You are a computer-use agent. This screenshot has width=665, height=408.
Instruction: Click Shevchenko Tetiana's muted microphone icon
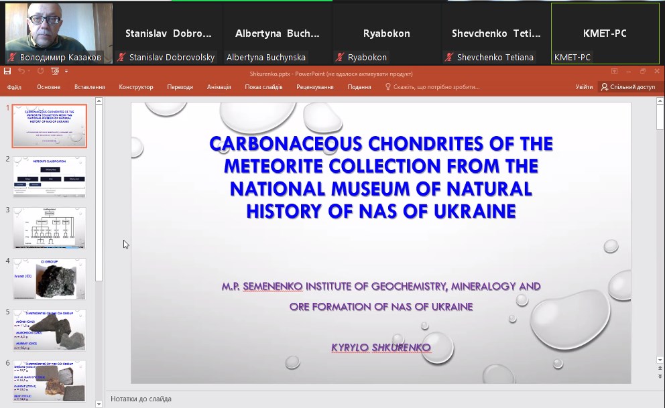(449, 58)
